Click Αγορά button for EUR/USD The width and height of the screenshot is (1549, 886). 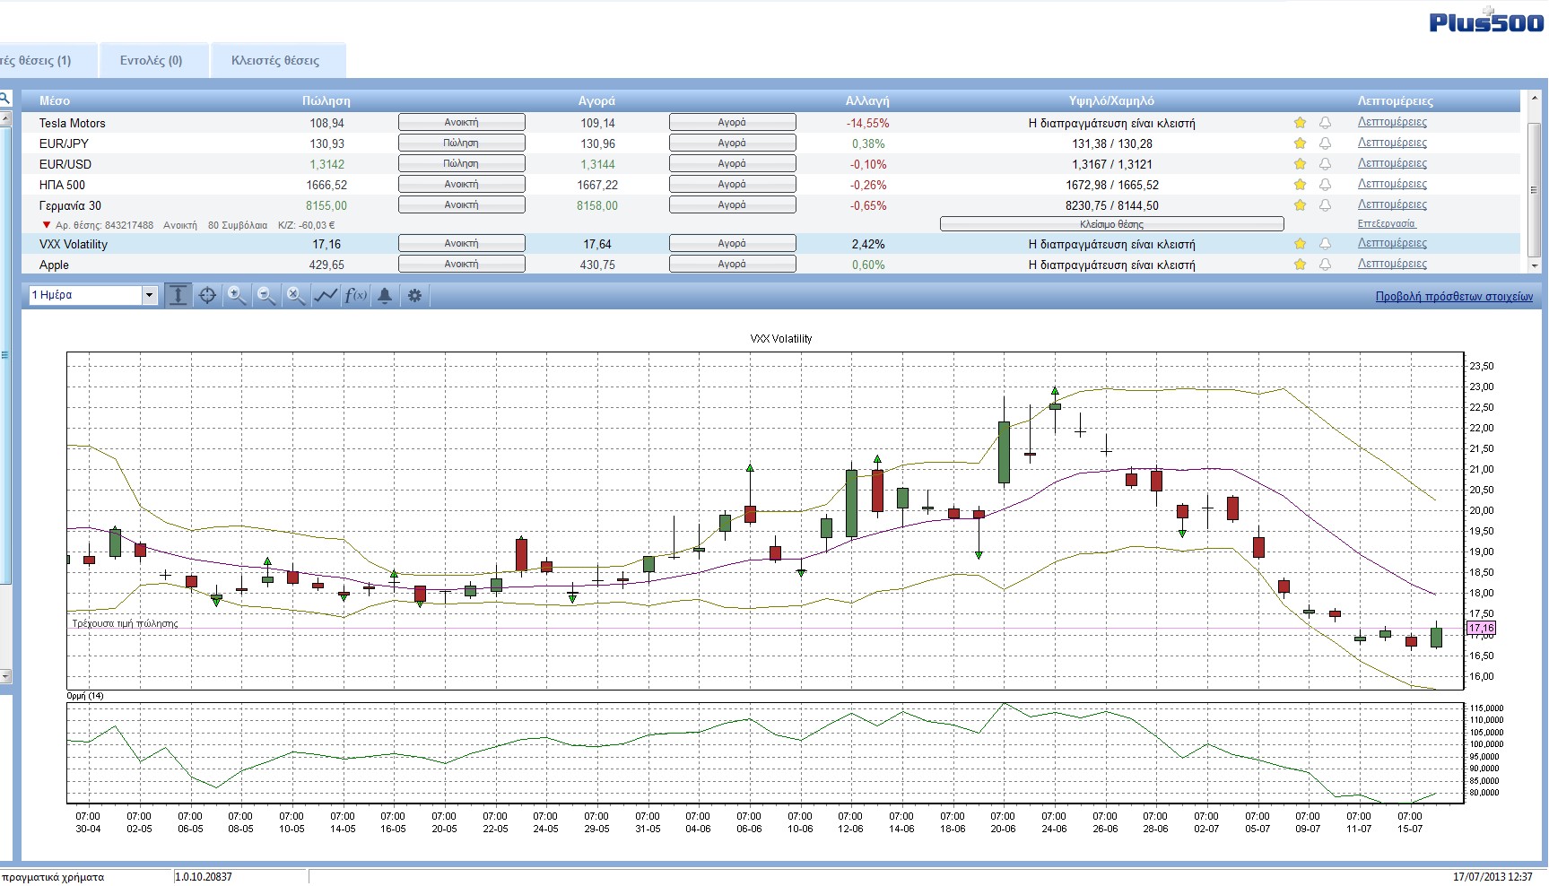(x=733, y=164)
